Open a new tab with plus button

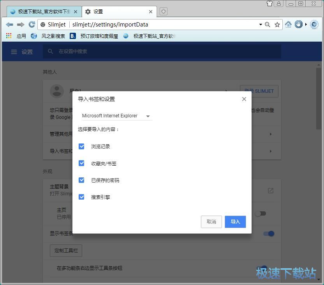click(x=164, y=11)
